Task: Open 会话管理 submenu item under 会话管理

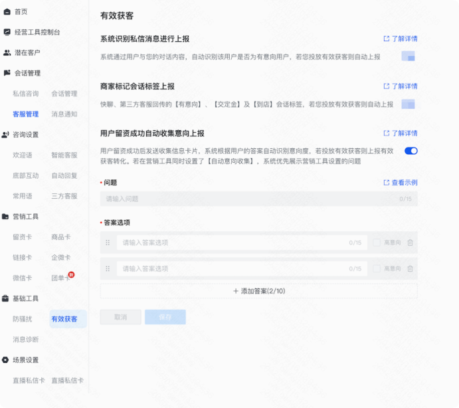Action: (64, 94)
